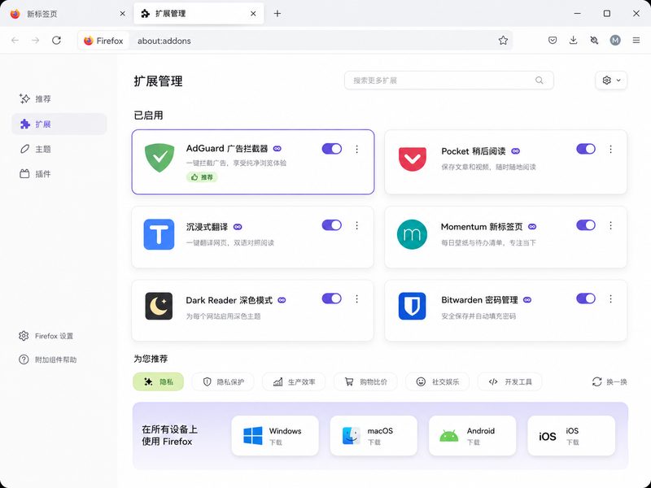Click the verified badge beside Momentum 新标签页

(532, 227)
